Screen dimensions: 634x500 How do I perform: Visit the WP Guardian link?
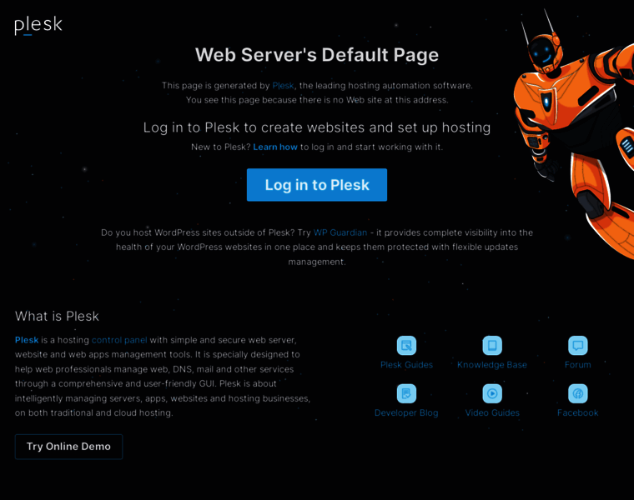click(340, 232)
